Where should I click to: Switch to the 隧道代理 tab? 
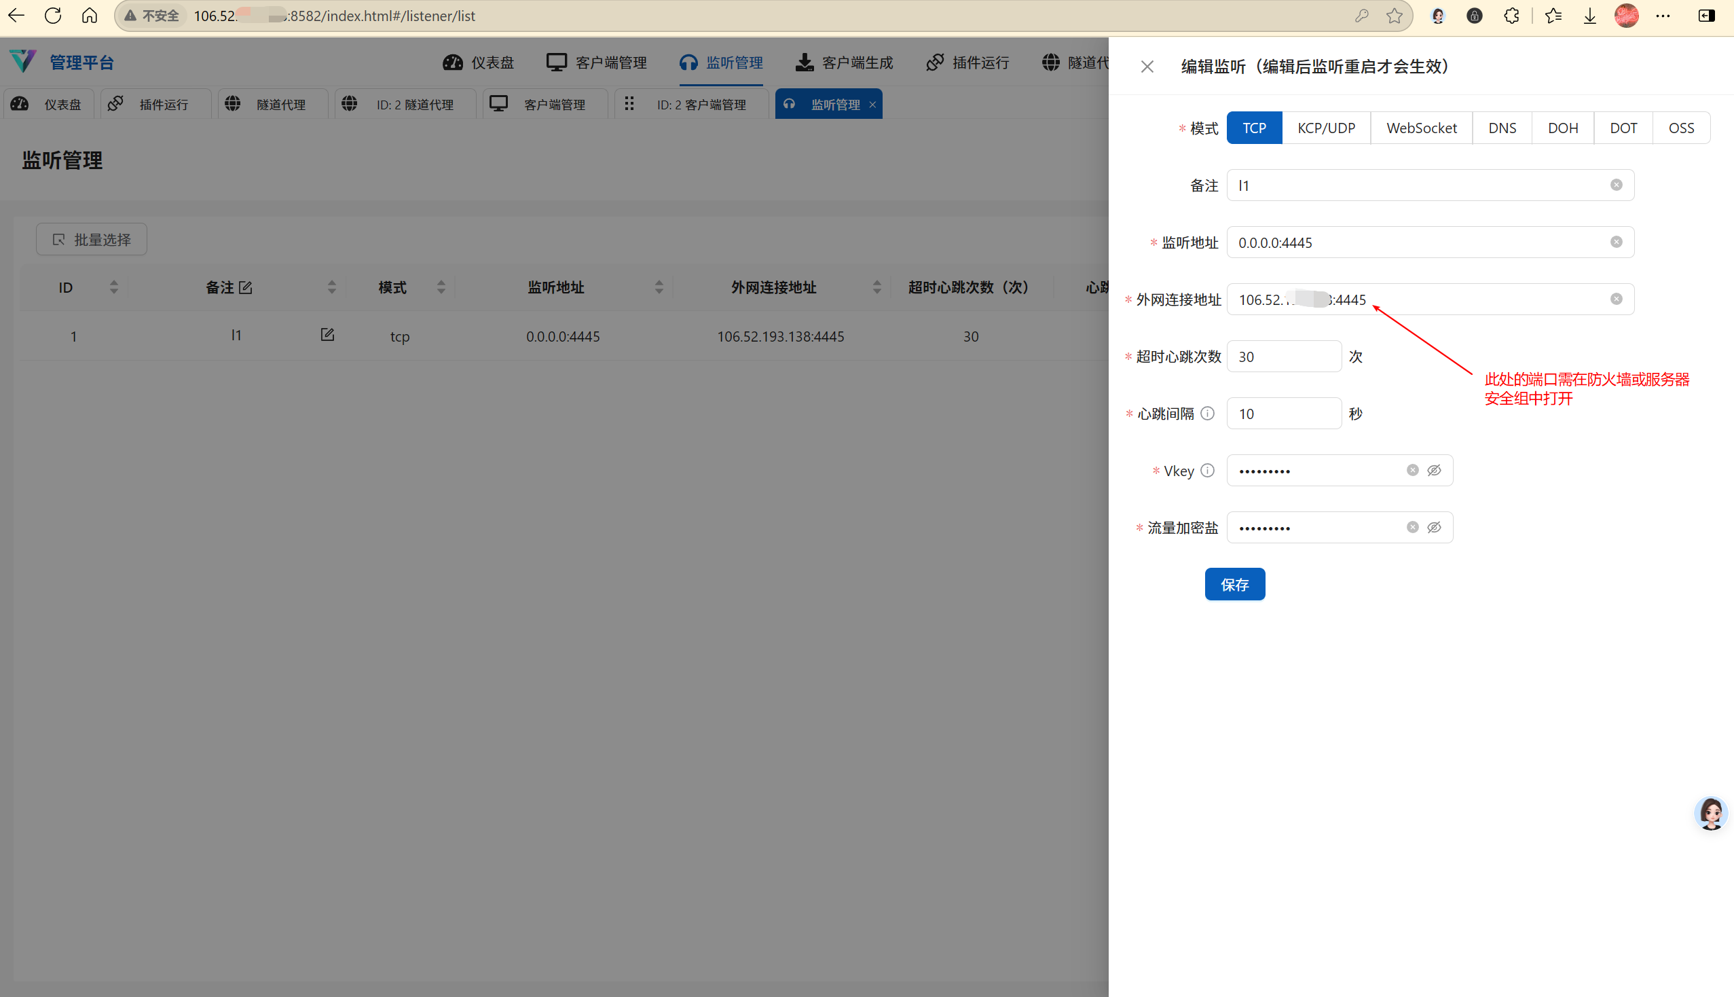[x=273, y=104]
